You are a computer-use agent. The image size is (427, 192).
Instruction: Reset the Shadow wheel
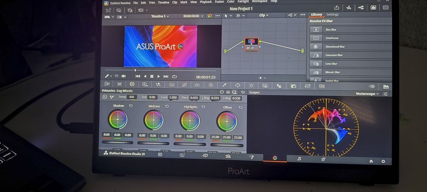(131, 106)
